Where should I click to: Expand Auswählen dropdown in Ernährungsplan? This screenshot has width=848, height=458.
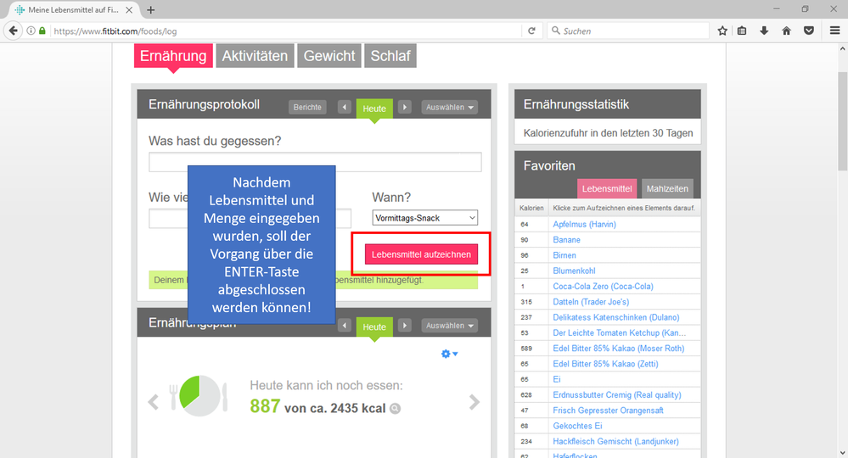tap(450, 326)
